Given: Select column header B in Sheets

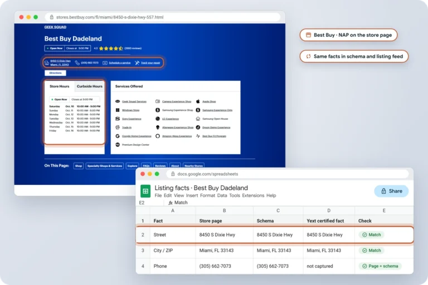Looking at the screenshot, I should point(225,210).
